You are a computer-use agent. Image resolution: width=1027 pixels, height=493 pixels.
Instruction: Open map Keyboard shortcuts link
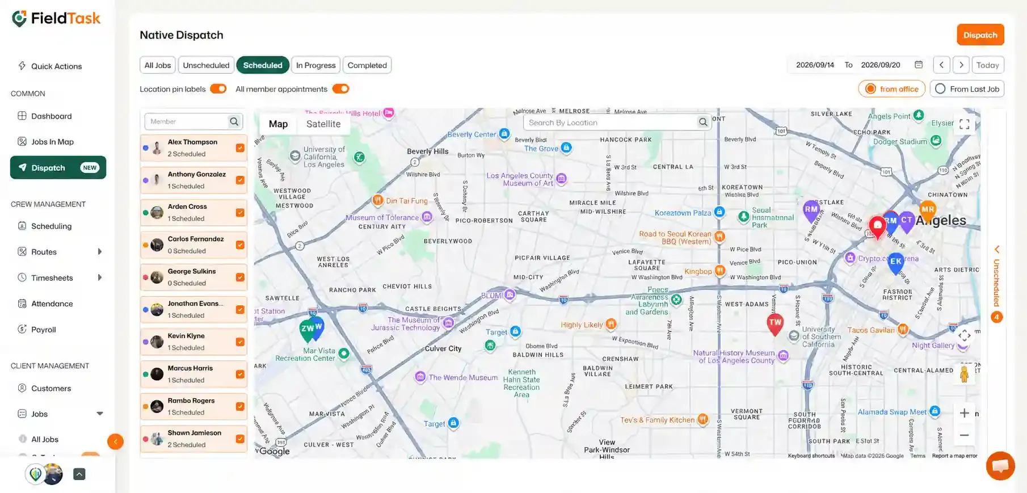(x=811, y=456)
